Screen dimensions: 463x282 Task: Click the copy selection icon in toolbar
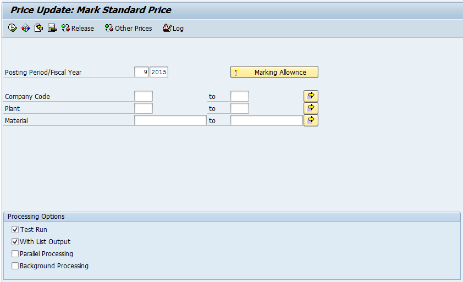tap(38, 28)
